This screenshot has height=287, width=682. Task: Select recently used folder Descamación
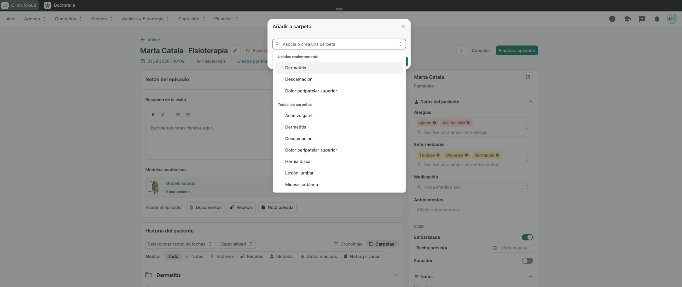pos(339,79)
